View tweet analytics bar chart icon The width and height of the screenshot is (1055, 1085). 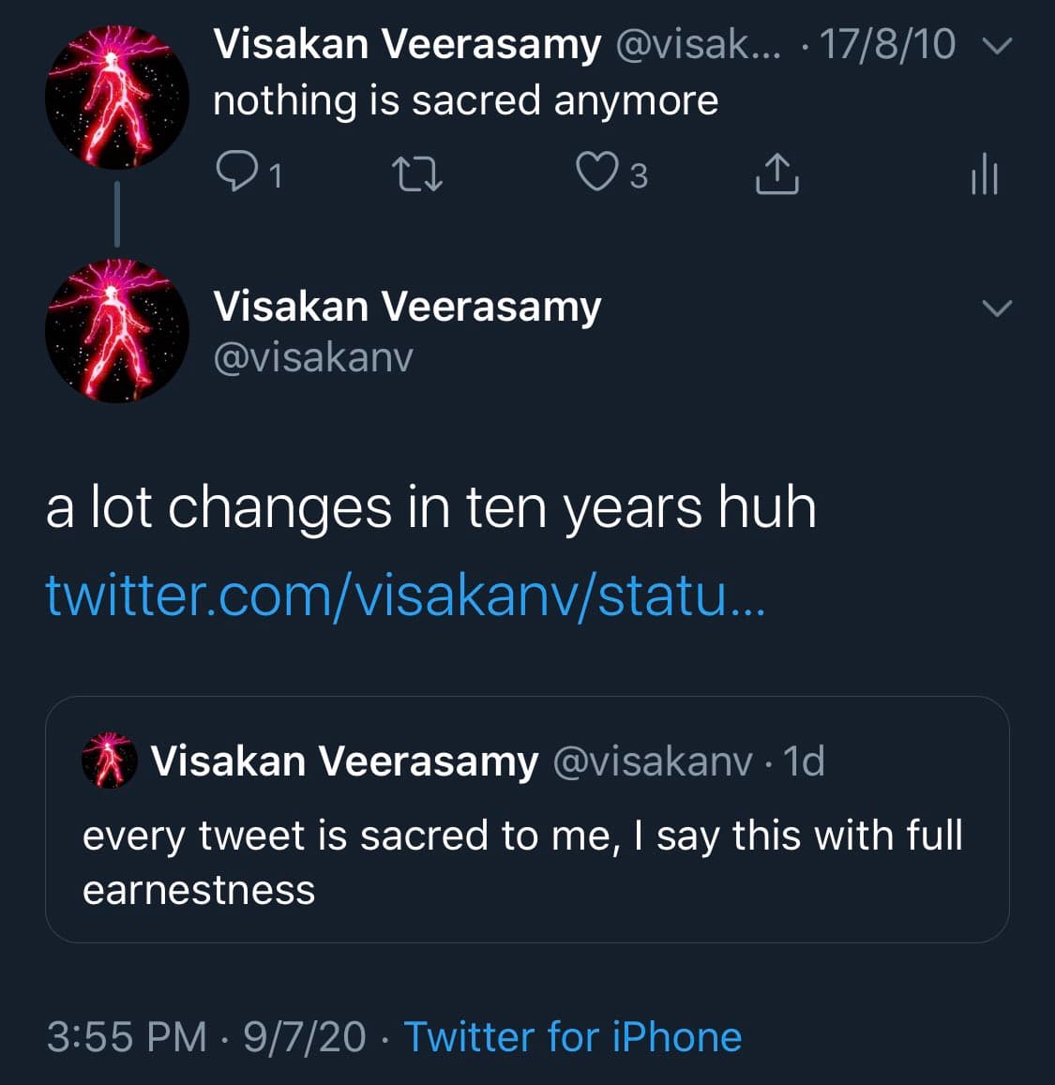click(x=984, y=173)
